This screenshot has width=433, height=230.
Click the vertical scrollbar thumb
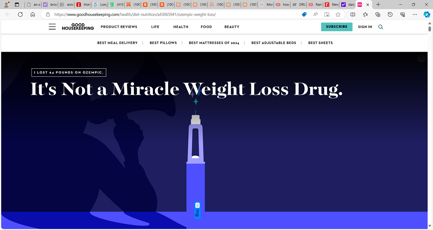(430, 29)
